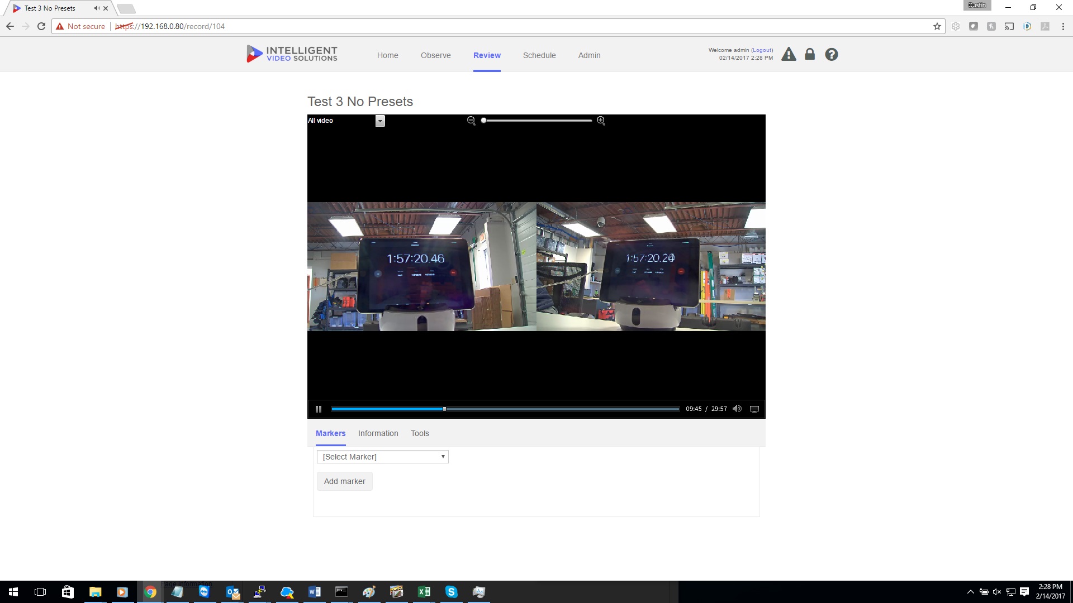
Task: Bookmark this page with the star icon
Action: point(937,26)
